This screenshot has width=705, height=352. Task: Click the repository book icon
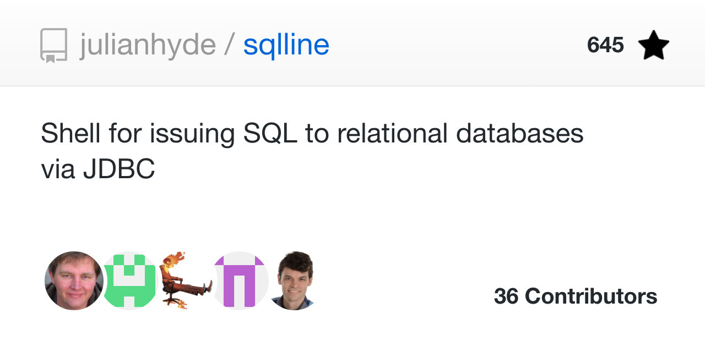coord(53,45)
